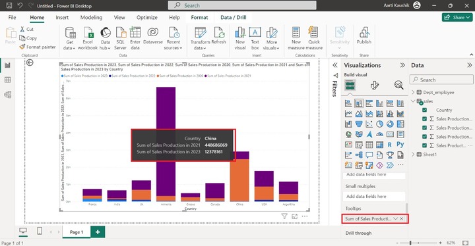The width and height of the screenshot is (475, 246).
Task: Switch to the Optimize ribbon tab
Action: pyautogui.click(x=147, y=18)
